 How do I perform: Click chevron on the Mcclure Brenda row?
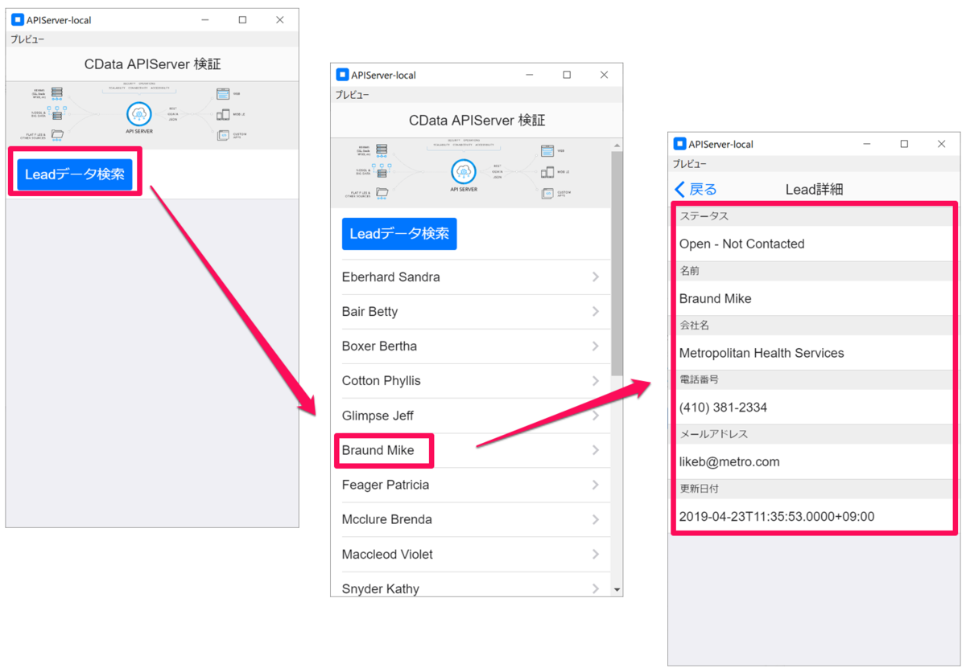pyautogui.click(x=596, y=519)
